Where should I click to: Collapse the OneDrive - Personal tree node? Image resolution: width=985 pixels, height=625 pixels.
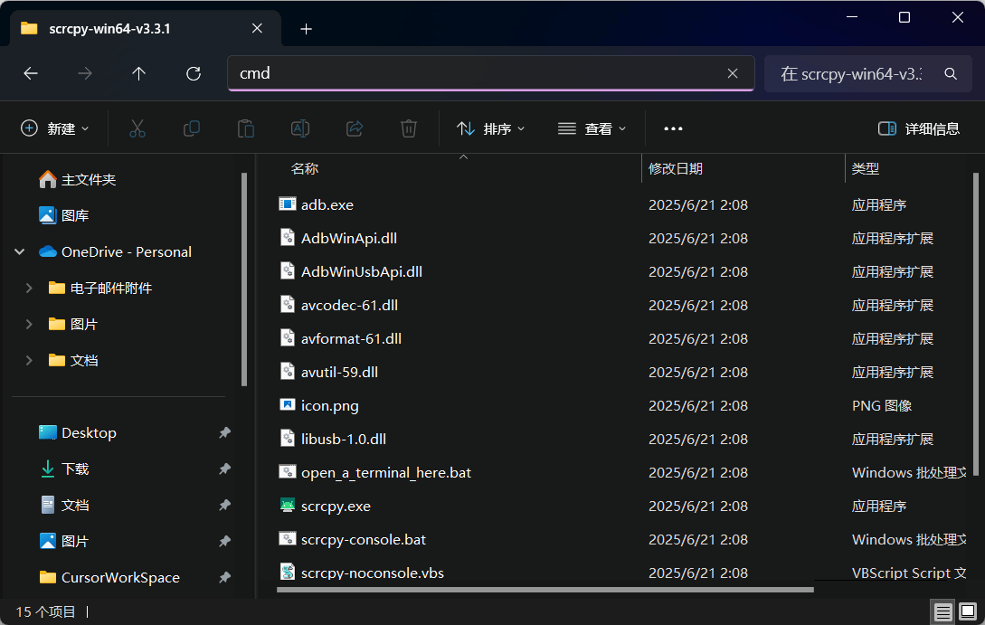pyautogui.click(x=20, y=251)
